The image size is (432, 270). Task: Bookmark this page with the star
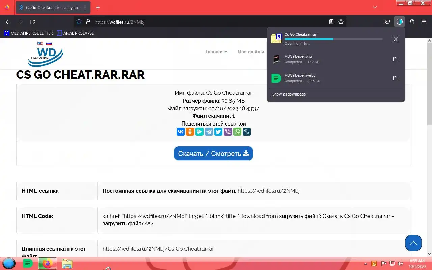tap(341, 22)
